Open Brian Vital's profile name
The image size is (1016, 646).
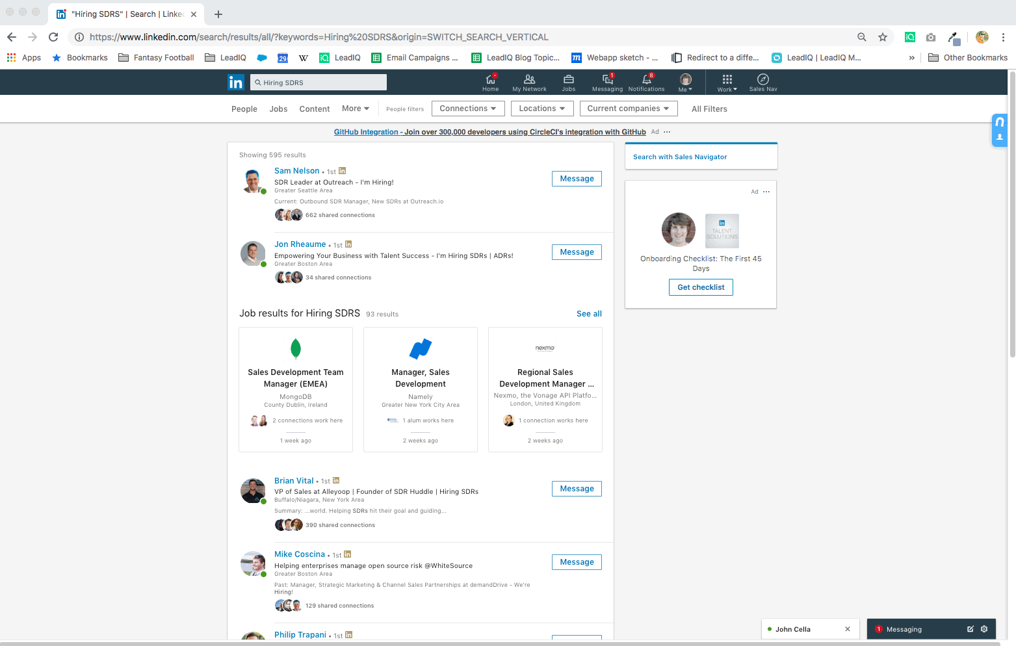pyautogui.click(x=294, y=481)
